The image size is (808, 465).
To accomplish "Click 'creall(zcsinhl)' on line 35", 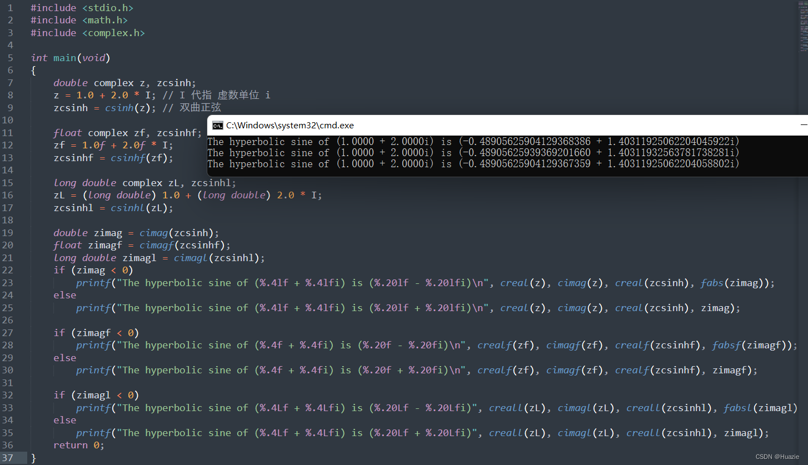I will coord(669,433).
